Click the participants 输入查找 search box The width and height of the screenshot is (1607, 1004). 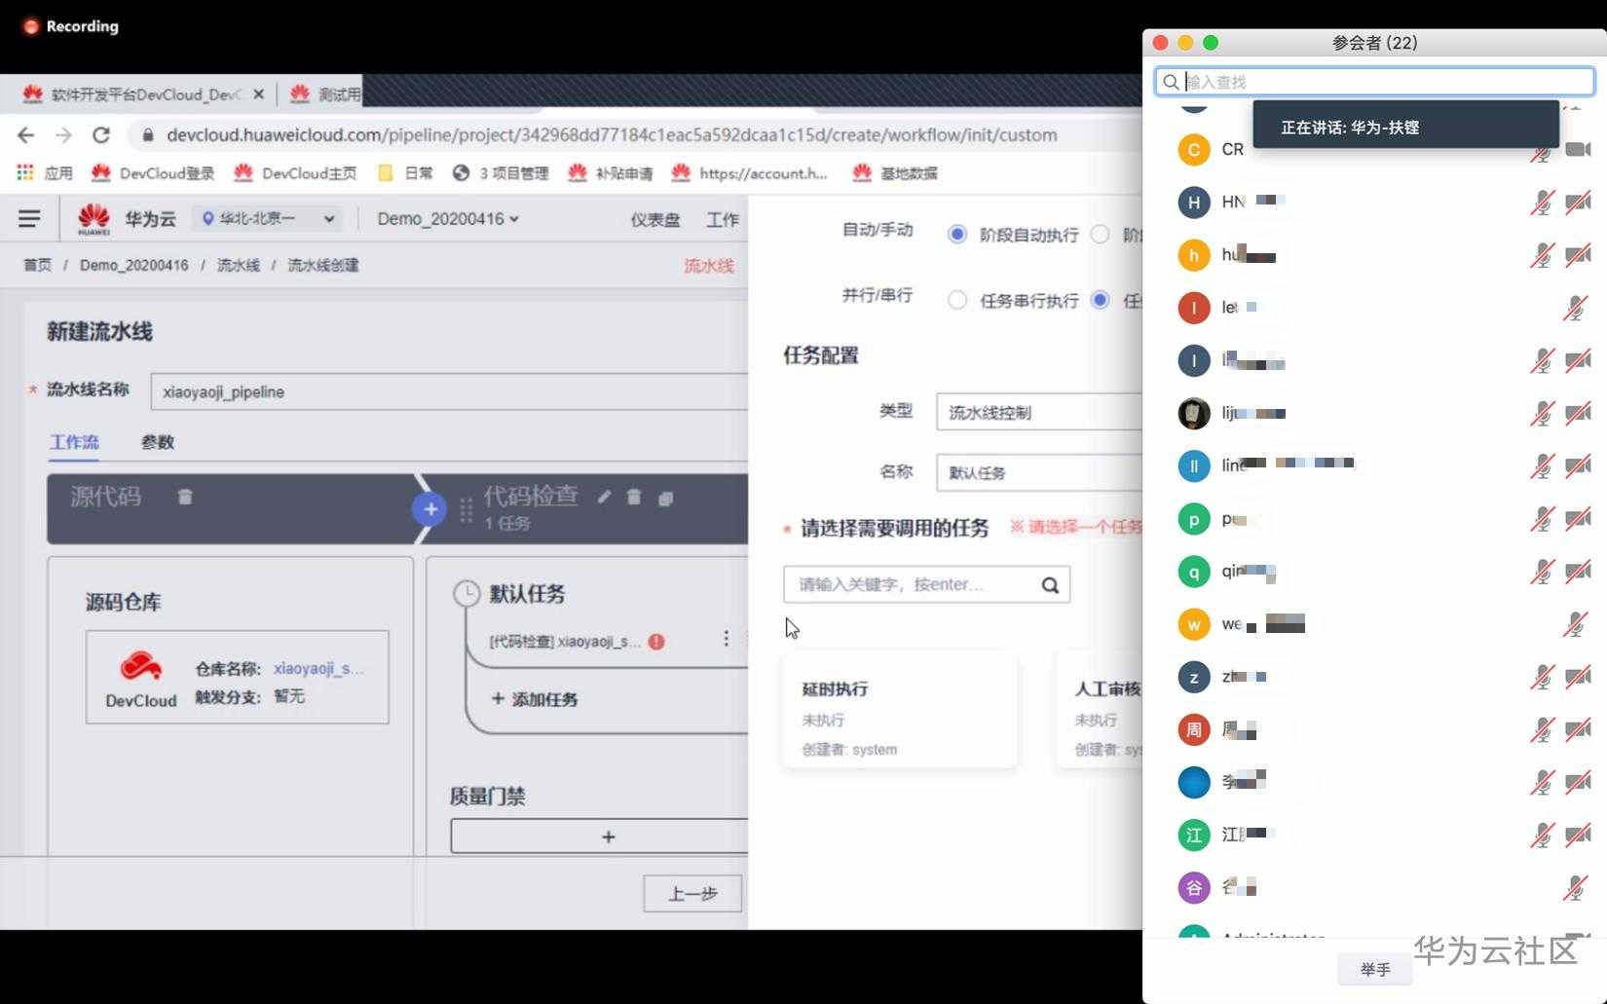click(x=1374, y=82)
